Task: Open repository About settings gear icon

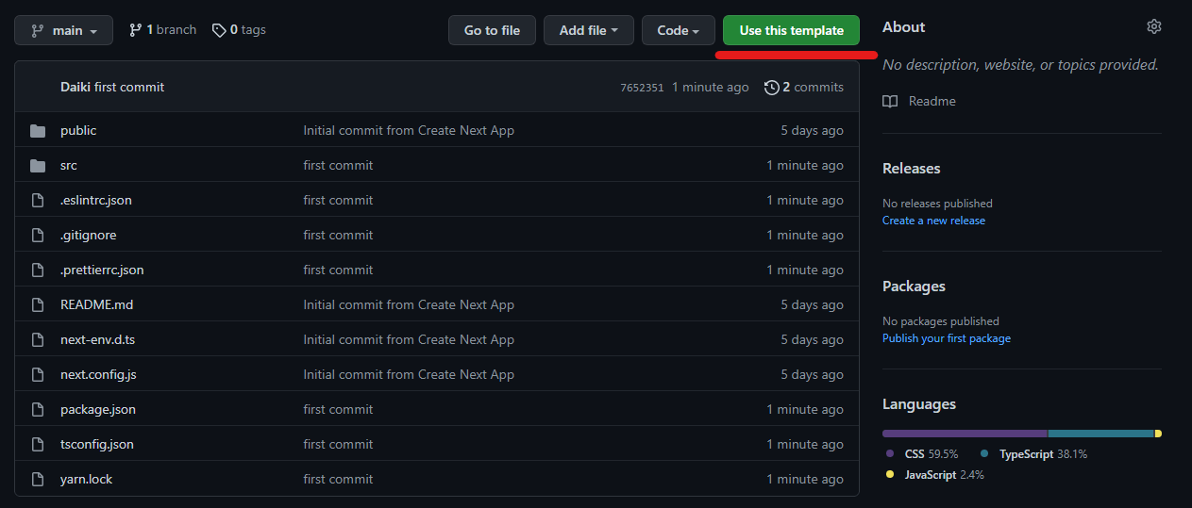Action: coord(1154,26)
